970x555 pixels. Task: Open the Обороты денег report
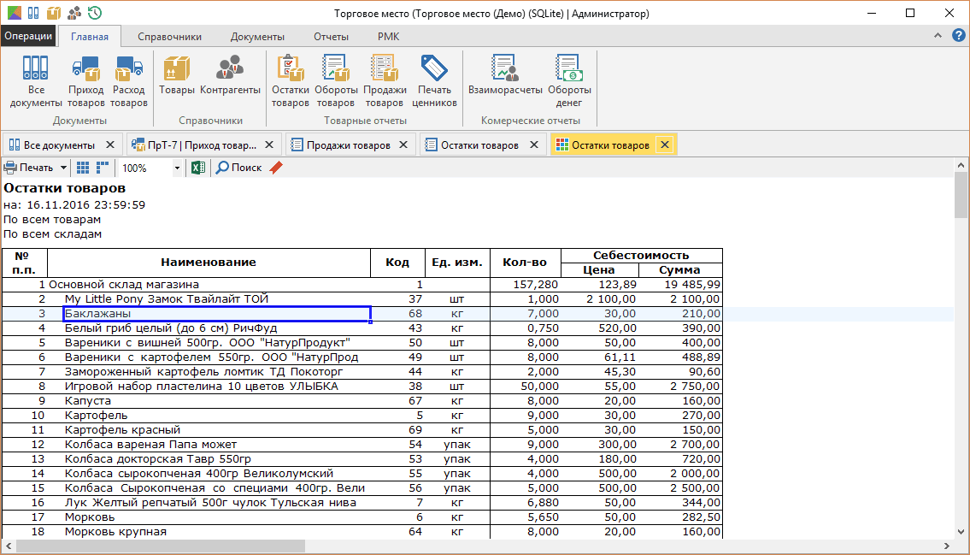tap(569, 81)
